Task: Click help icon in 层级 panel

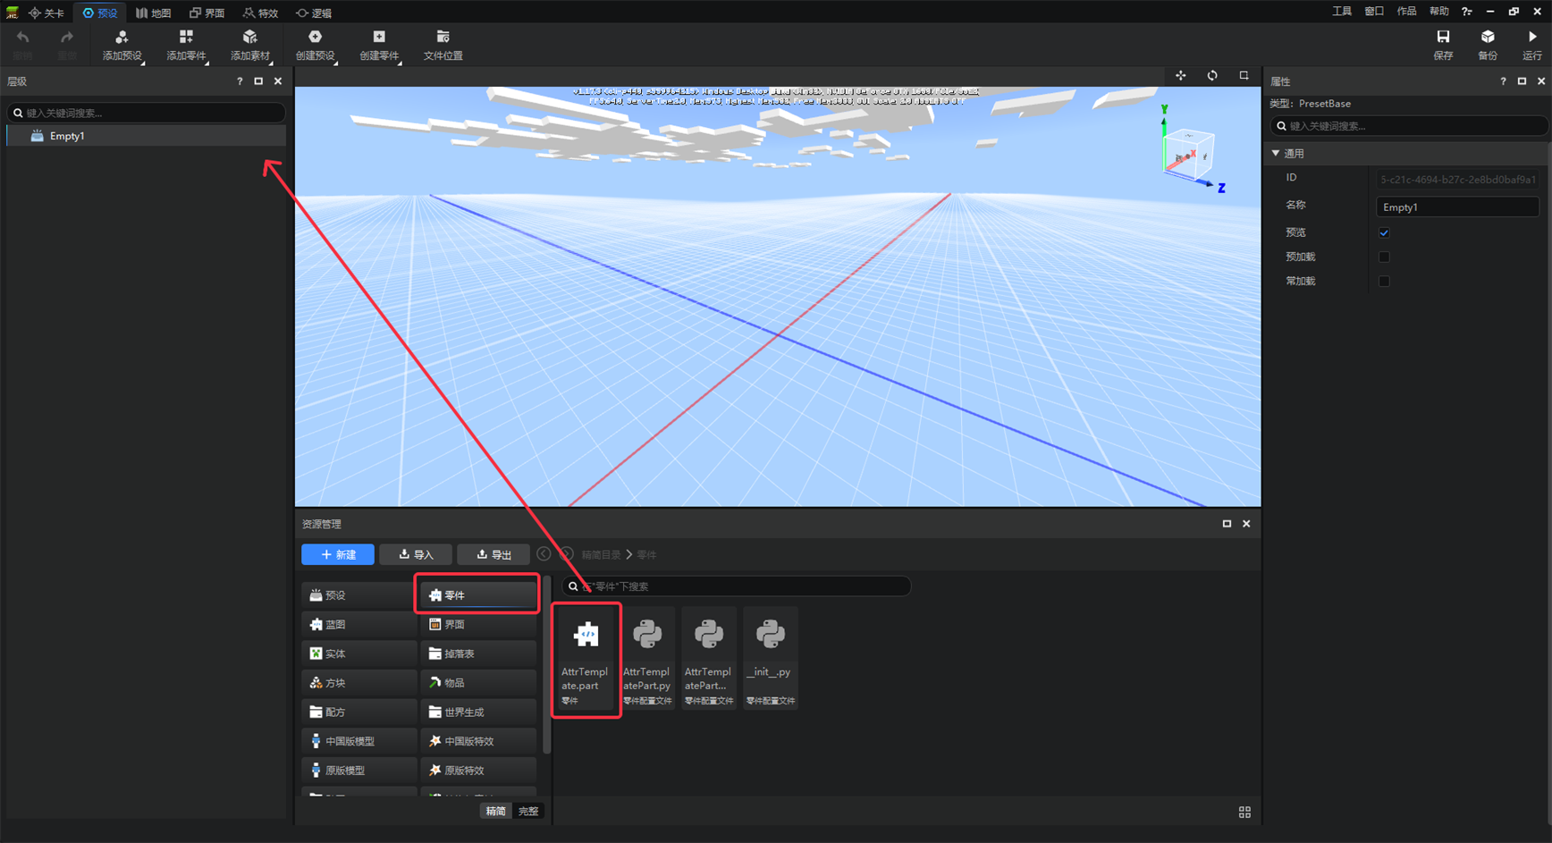Action: click(x=240, y=81)
